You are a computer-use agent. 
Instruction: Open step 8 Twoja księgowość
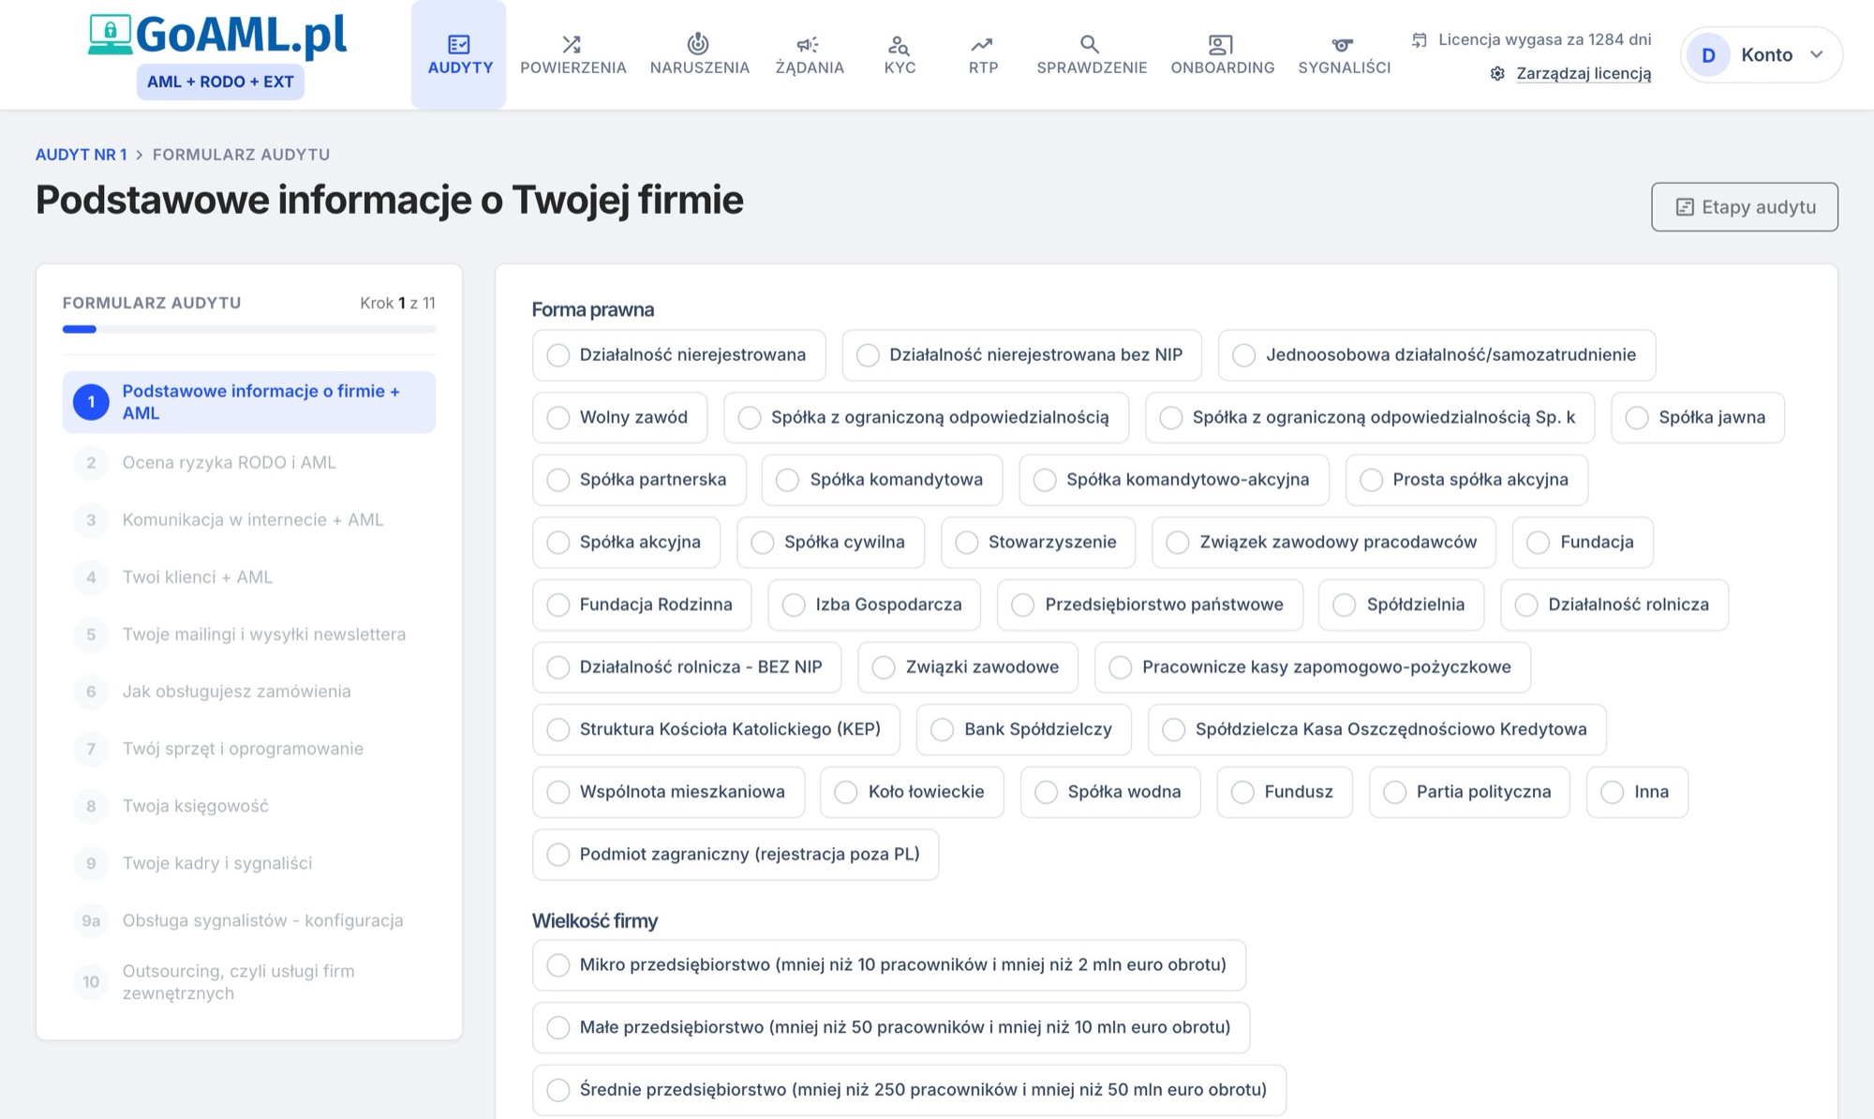coord(249,806)
